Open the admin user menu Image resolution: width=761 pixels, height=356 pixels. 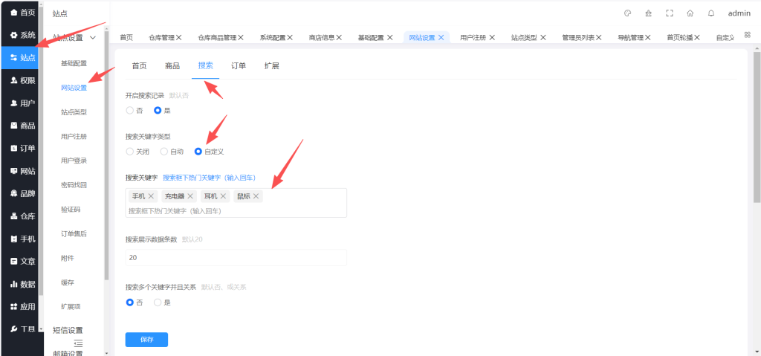pyautogui.click(x=739, y=13)
